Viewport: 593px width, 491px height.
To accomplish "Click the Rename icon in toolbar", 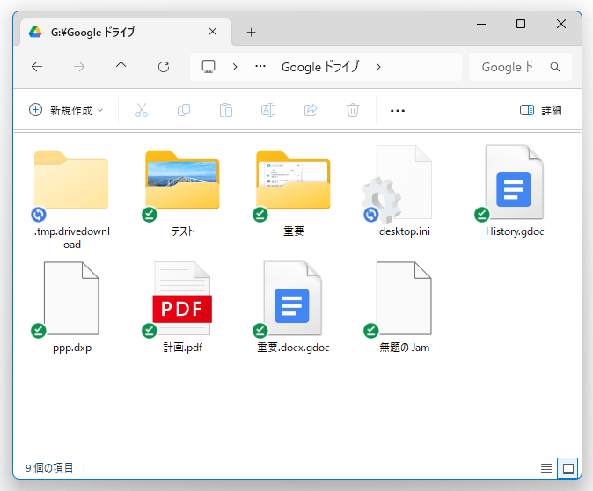I will (x=268, y=110).
